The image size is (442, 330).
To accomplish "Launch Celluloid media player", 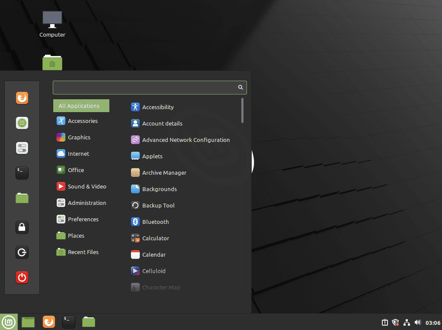I will point(153,271).
